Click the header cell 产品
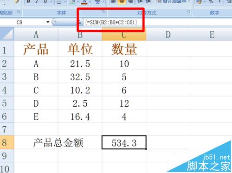This screenshot has height=173, width=232. coord(36,49)
